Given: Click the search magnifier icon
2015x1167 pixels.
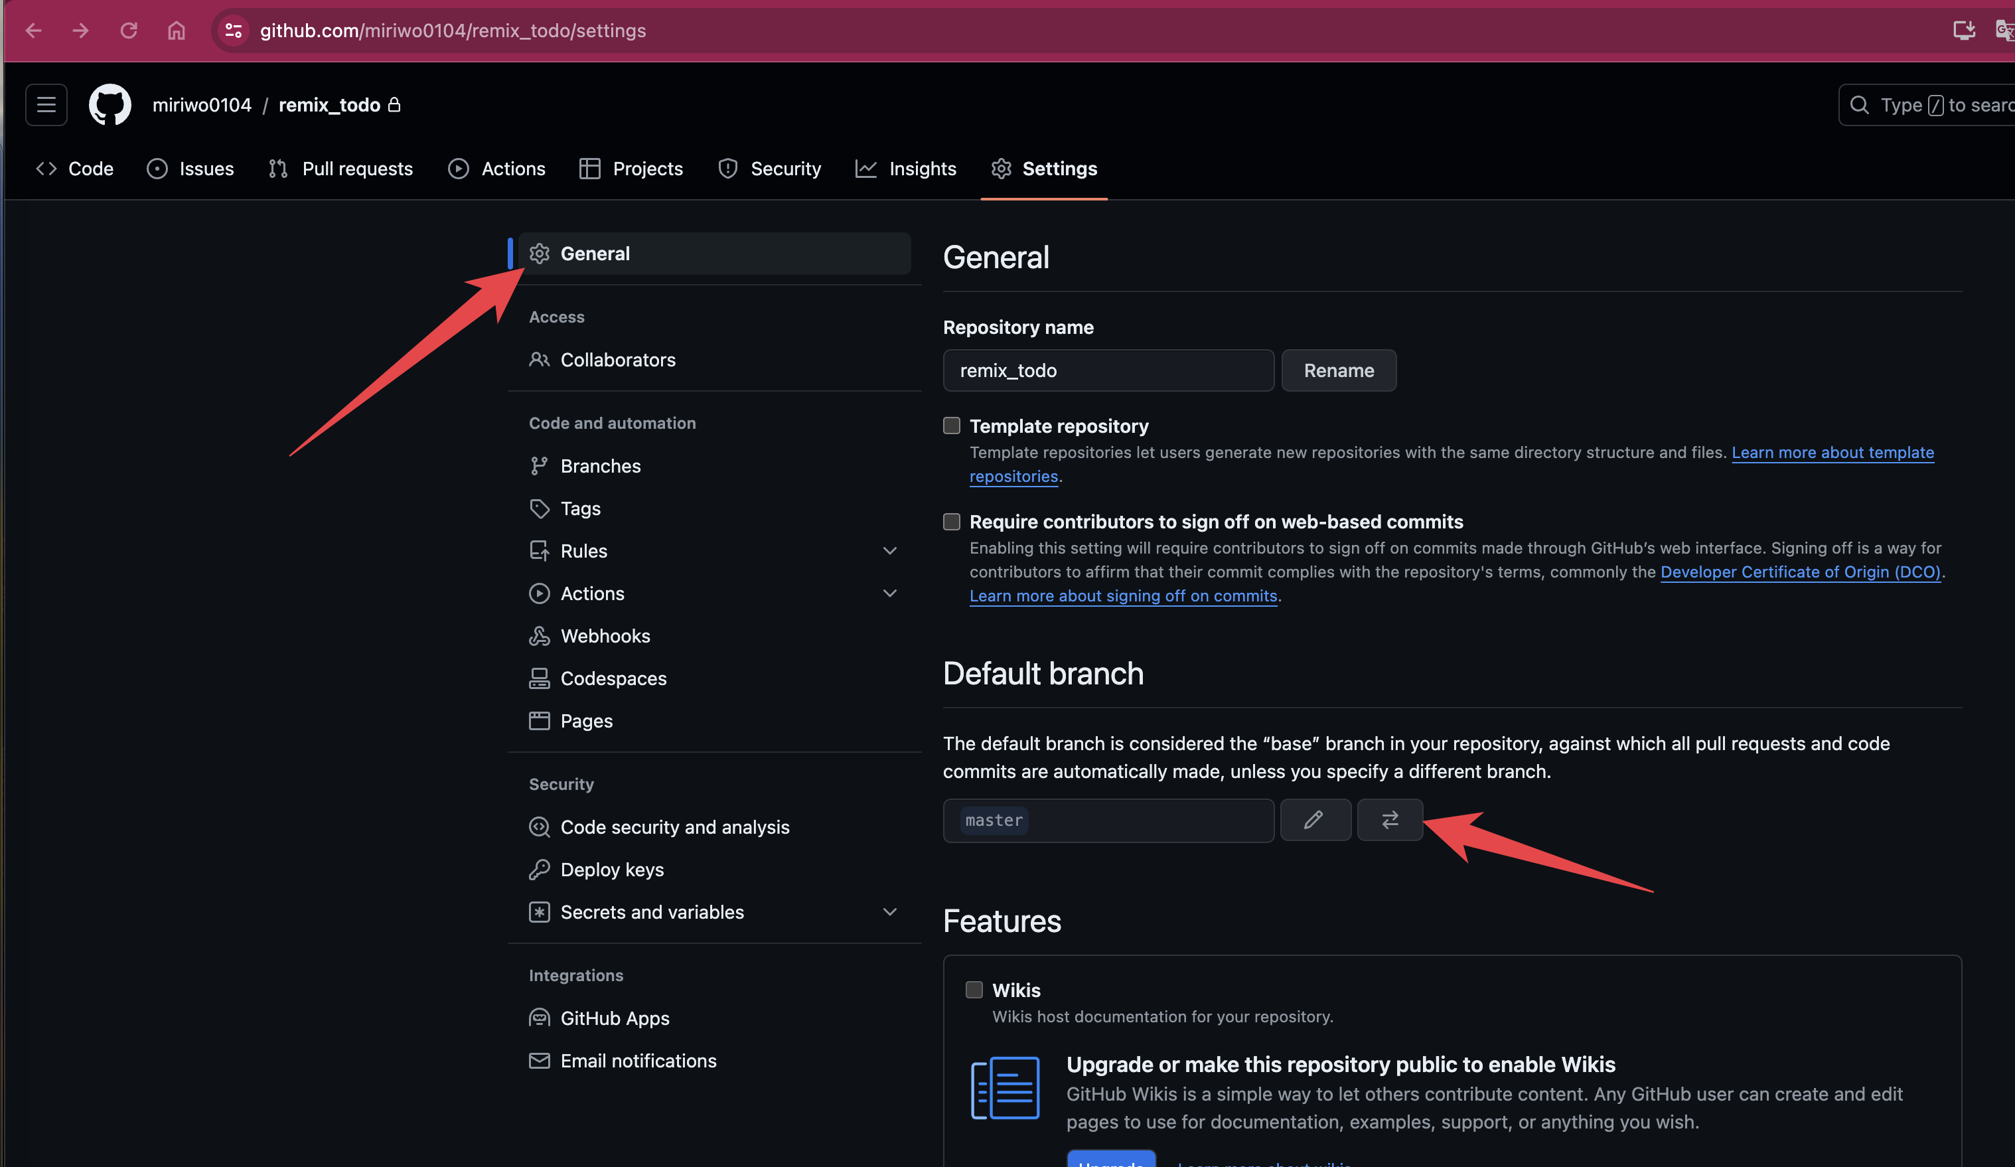Looking at the screenshot, I should point(1859,105).
